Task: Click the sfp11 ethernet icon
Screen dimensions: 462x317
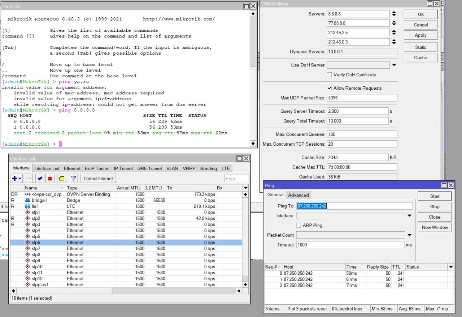Action: coord(27,273)
